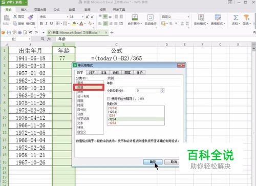The height and width of the screenshot is (186, 256).
Task: Click the cell borders icon
Action: coord(57,24)
